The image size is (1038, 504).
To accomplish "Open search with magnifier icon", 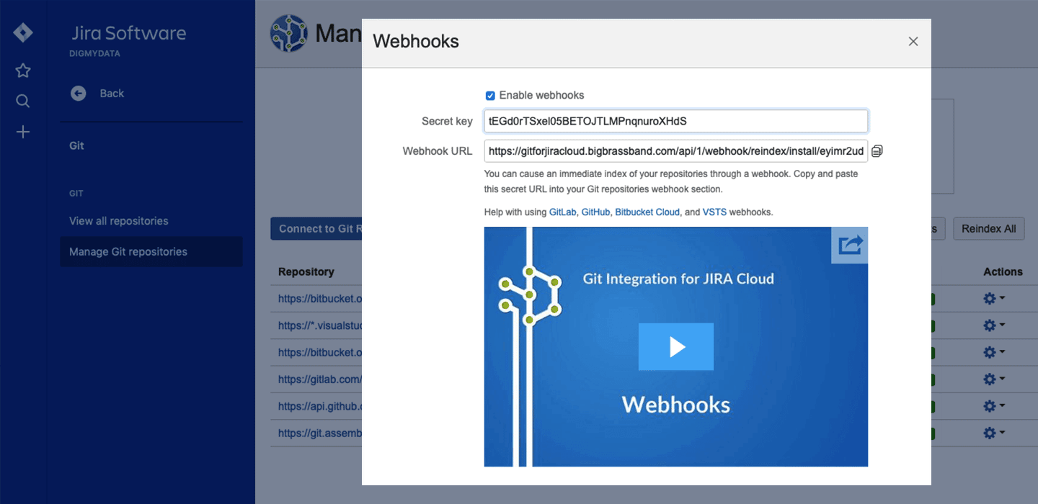I will [23, 101].
